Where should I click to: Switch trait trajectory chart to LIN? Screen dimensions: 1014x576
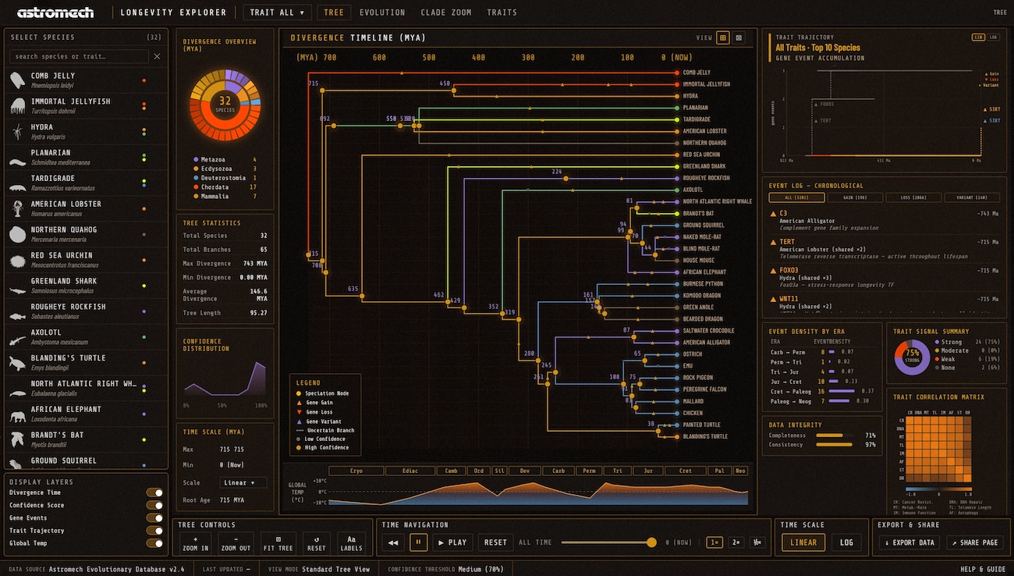coord(978,37)
